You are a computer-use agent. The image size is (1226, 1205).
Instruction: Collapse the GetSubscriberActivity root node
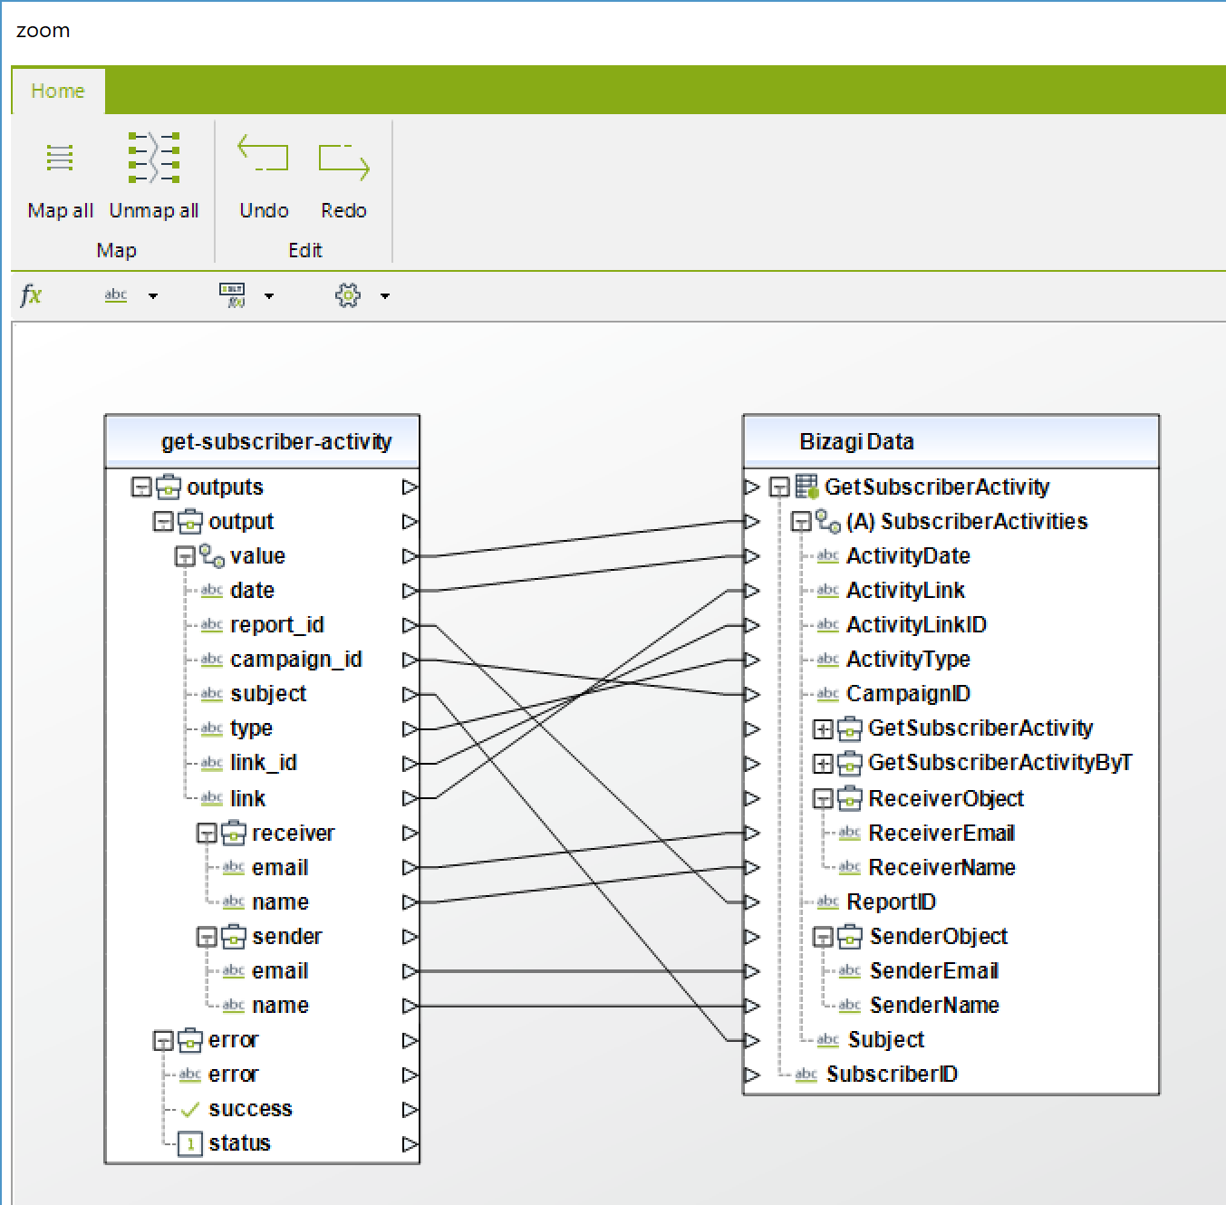pyautogui.click(x=779, y=487)
